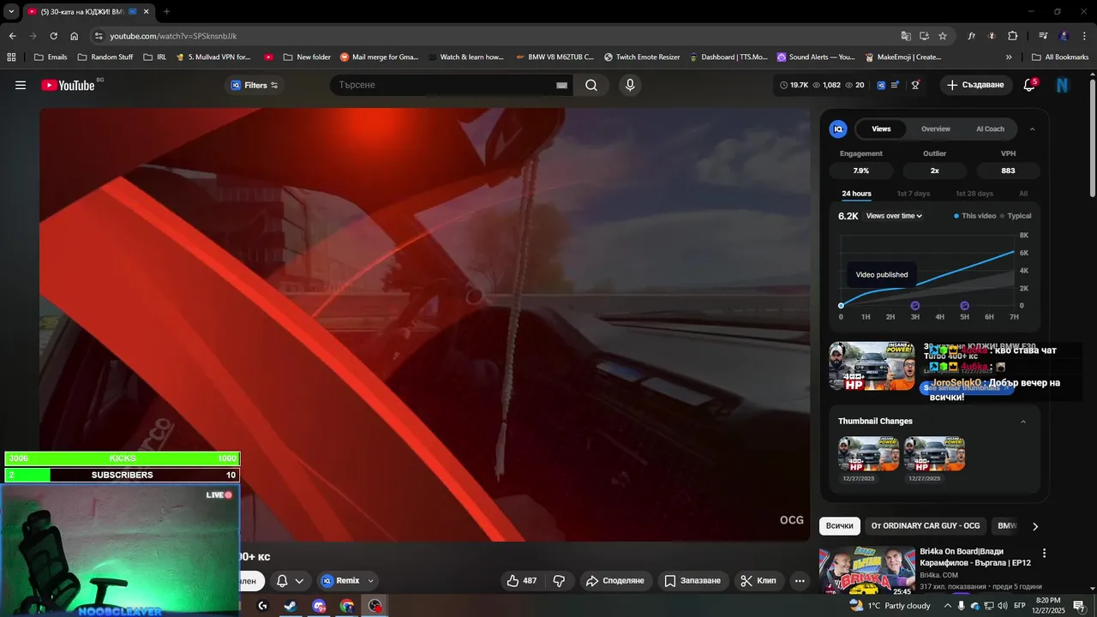The width and height of the screenshot is (1097, 617).
Task: Select the Всички filter chip
Action: click(840, 525)
